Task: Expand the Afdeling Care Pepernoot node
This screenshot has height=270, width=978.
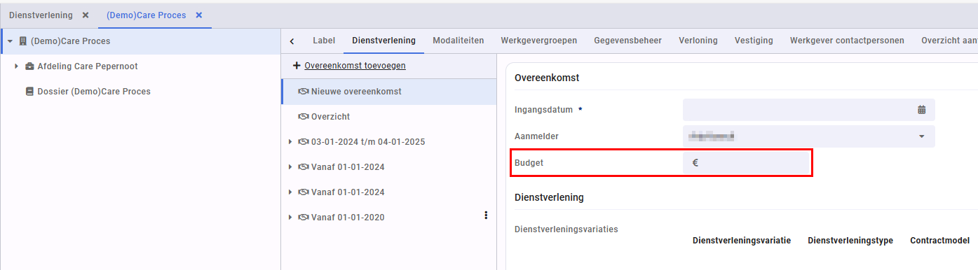Action: pos(16,66)
